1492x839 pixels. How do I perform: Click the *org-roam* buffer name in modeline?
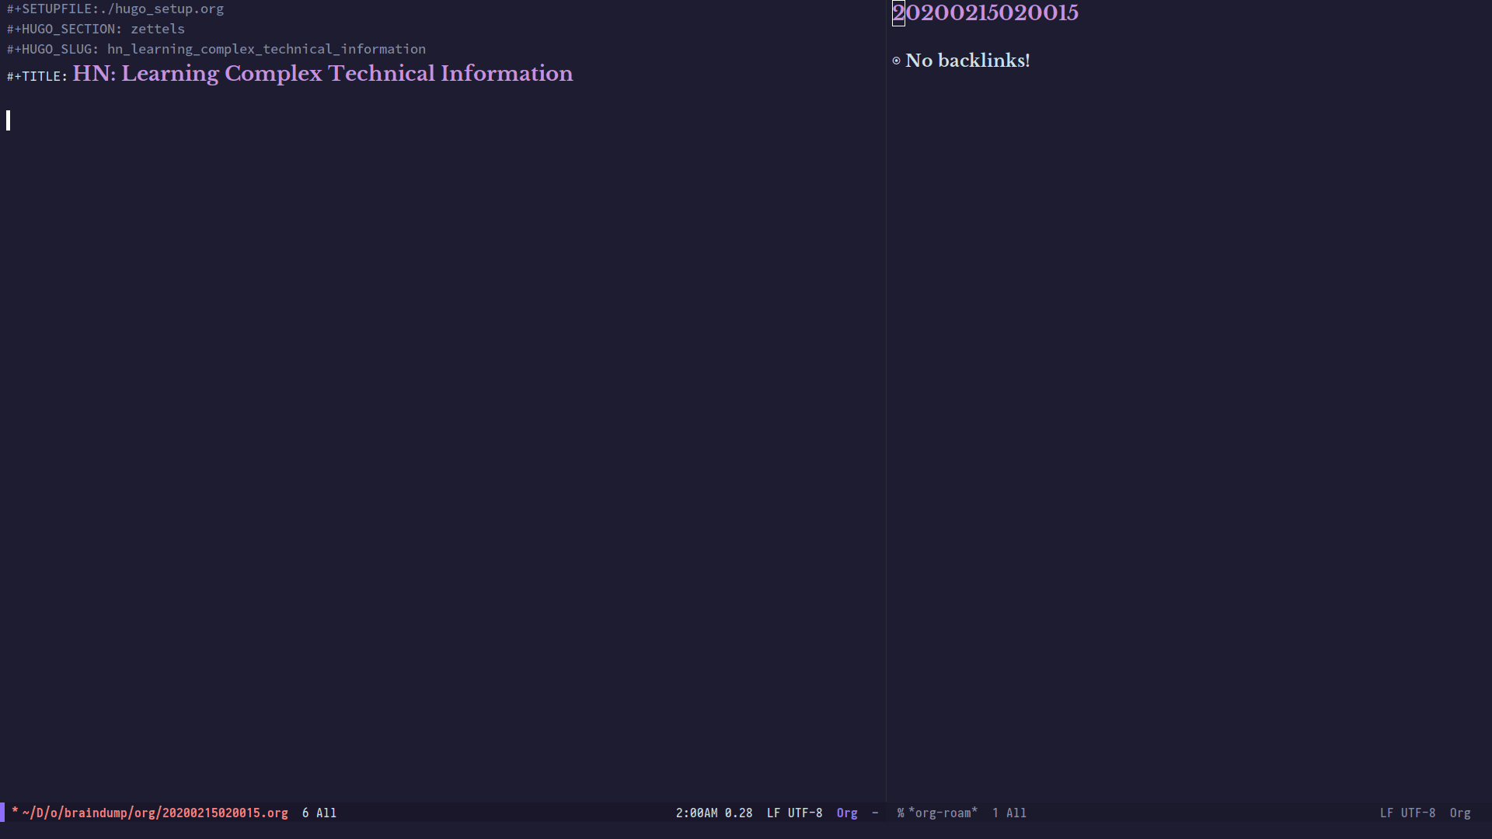coord(943,813)
